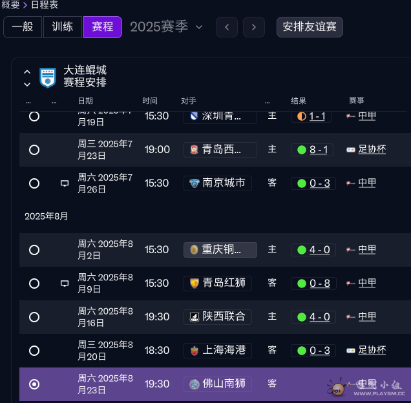The image size is (411, 403).
Task: Click TV broadcast icon on 南京城市 row
Action: click(65, 183)
